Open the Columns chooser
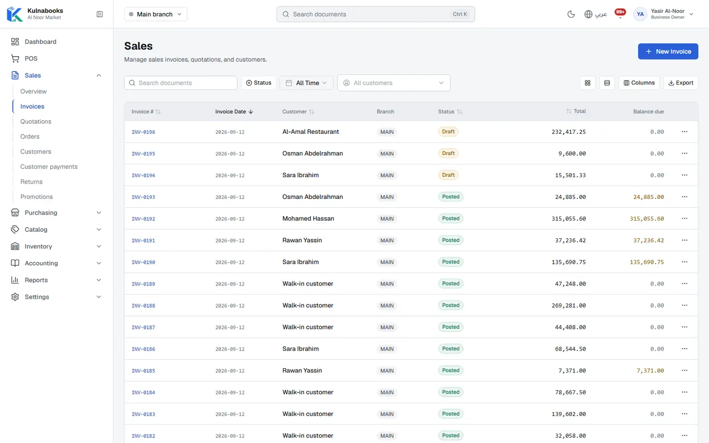Image resolution: width=709 pixels, height=443 pixels. [639, 83]
